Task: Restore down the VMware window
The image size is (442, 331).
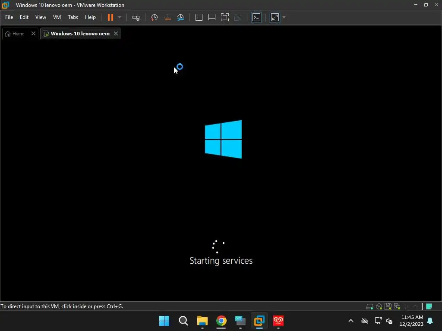Action: point(426,5)
